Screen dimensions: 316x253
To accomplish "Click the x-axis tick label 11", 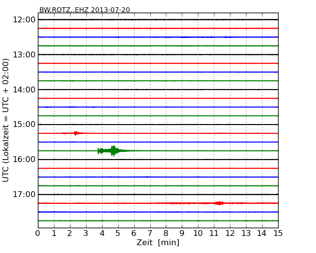I will tap(214, 234).
